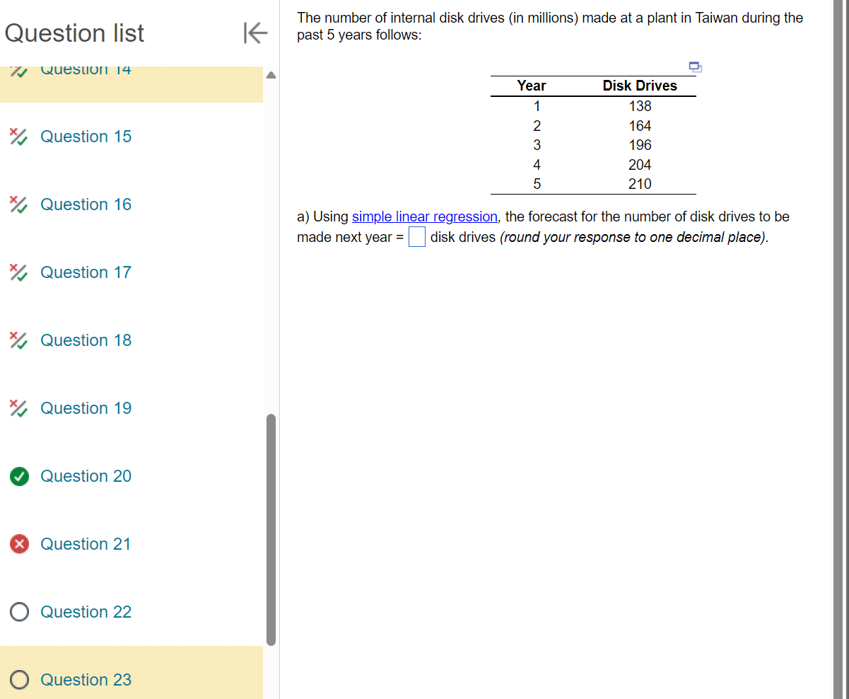Screen dimensions: 849x699
Task: Click the partial-credit icon beside Question 16
Action: 18,204
